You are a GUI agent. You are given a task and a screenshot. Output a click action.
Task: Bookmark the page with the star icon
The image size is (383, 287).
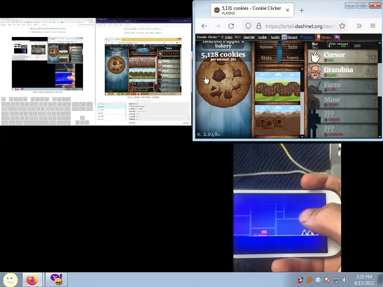342,26
